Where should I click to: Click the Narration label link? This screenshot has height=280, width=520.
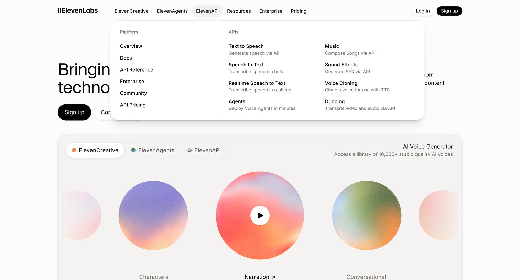pyautogui.click(x=257, y=277)
